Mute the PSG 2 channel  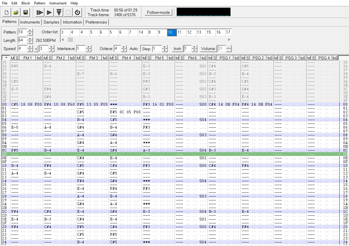pyautogui.click(x=243, y=58)
